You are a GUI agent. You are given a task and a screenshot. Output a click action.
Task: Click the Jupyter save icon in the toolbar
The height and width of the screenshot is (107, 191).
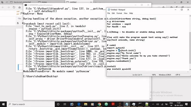(18, 23)
